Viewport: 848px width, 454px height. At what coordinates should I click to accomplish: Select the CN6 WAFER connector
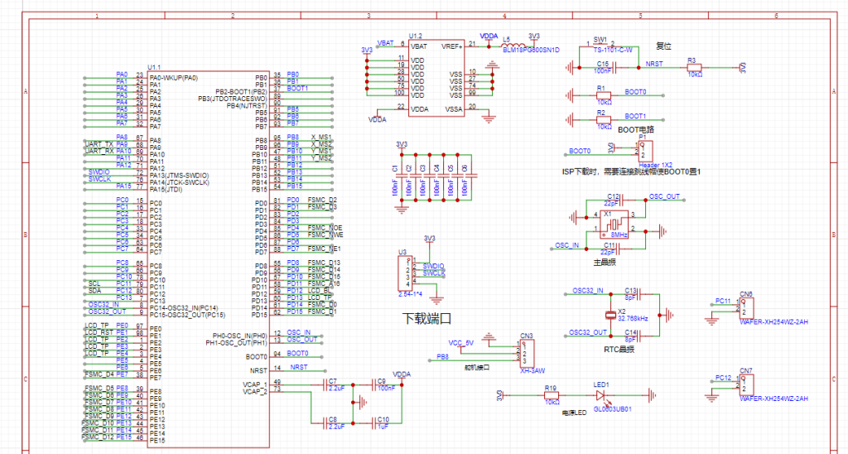pyautogui.click(x=746, y=307)
